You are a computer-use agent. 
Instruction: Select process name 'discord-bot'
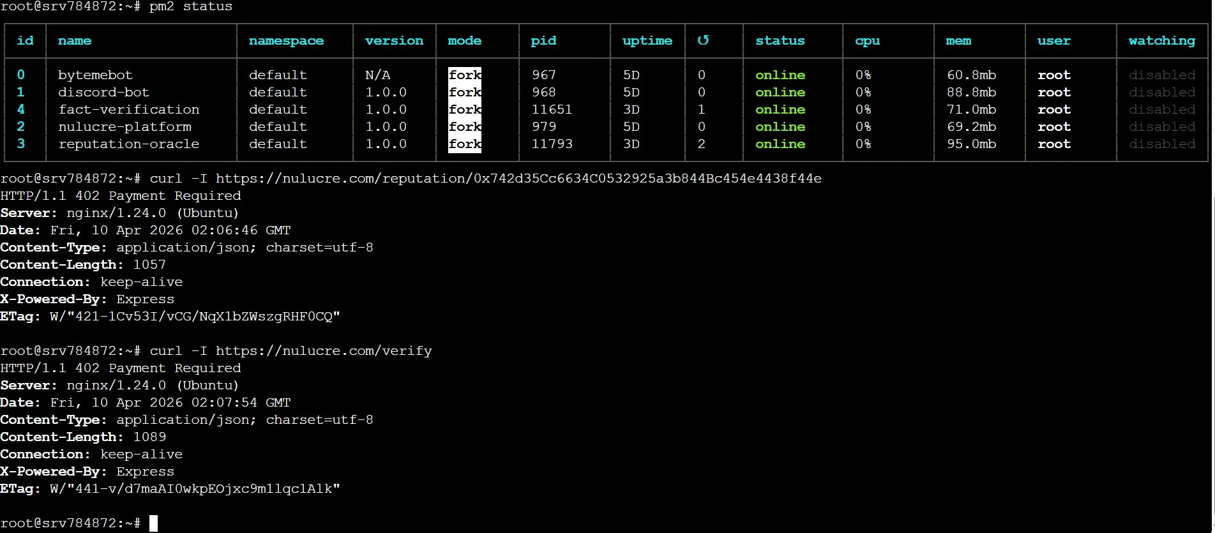pos(103,92)
